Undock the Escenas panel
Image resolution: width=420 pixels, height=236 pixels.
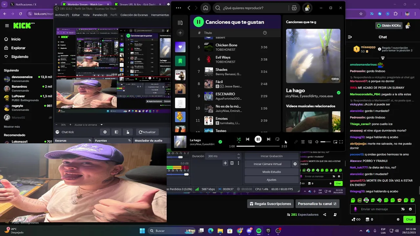tap(90, 141)
